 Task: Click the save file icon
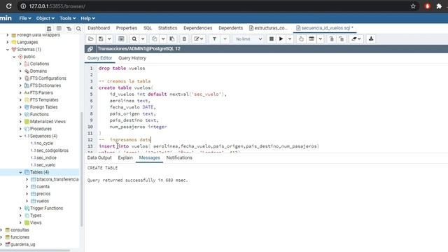[x=101, y=39]
